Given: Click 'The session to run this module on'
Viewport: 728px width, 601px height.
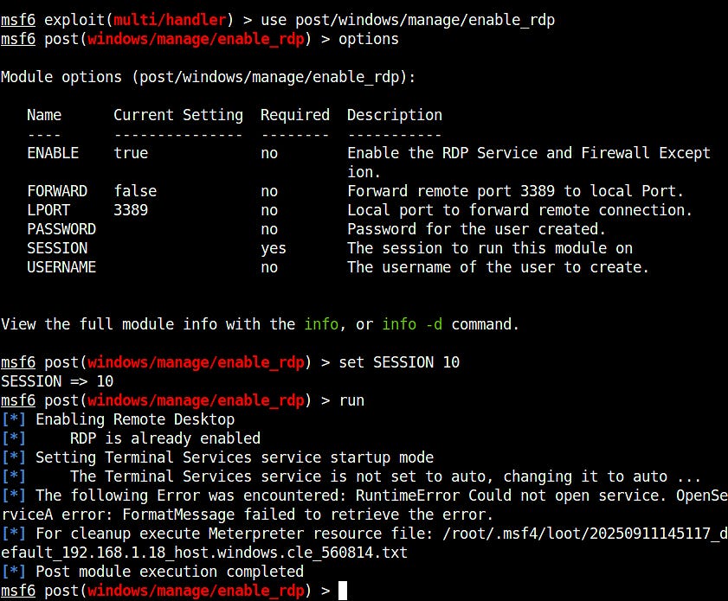Looking at the screenshot, I should pyautogui.click(x=490, y=248).
